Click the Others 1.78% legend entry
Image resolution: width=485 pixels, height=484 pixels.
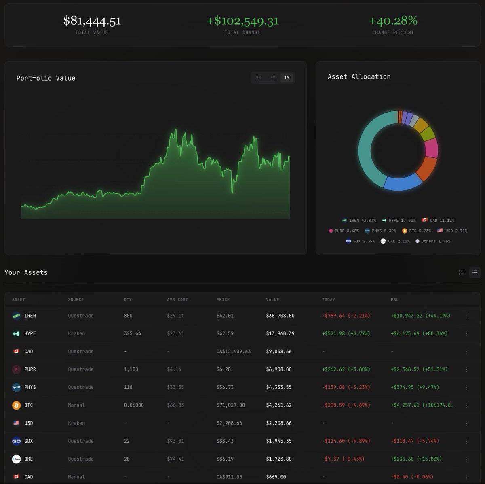[x=433, y=241]
